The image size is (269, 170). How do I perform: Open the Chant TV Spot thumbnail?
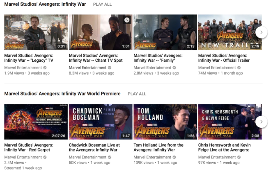[x=101, y=32]
